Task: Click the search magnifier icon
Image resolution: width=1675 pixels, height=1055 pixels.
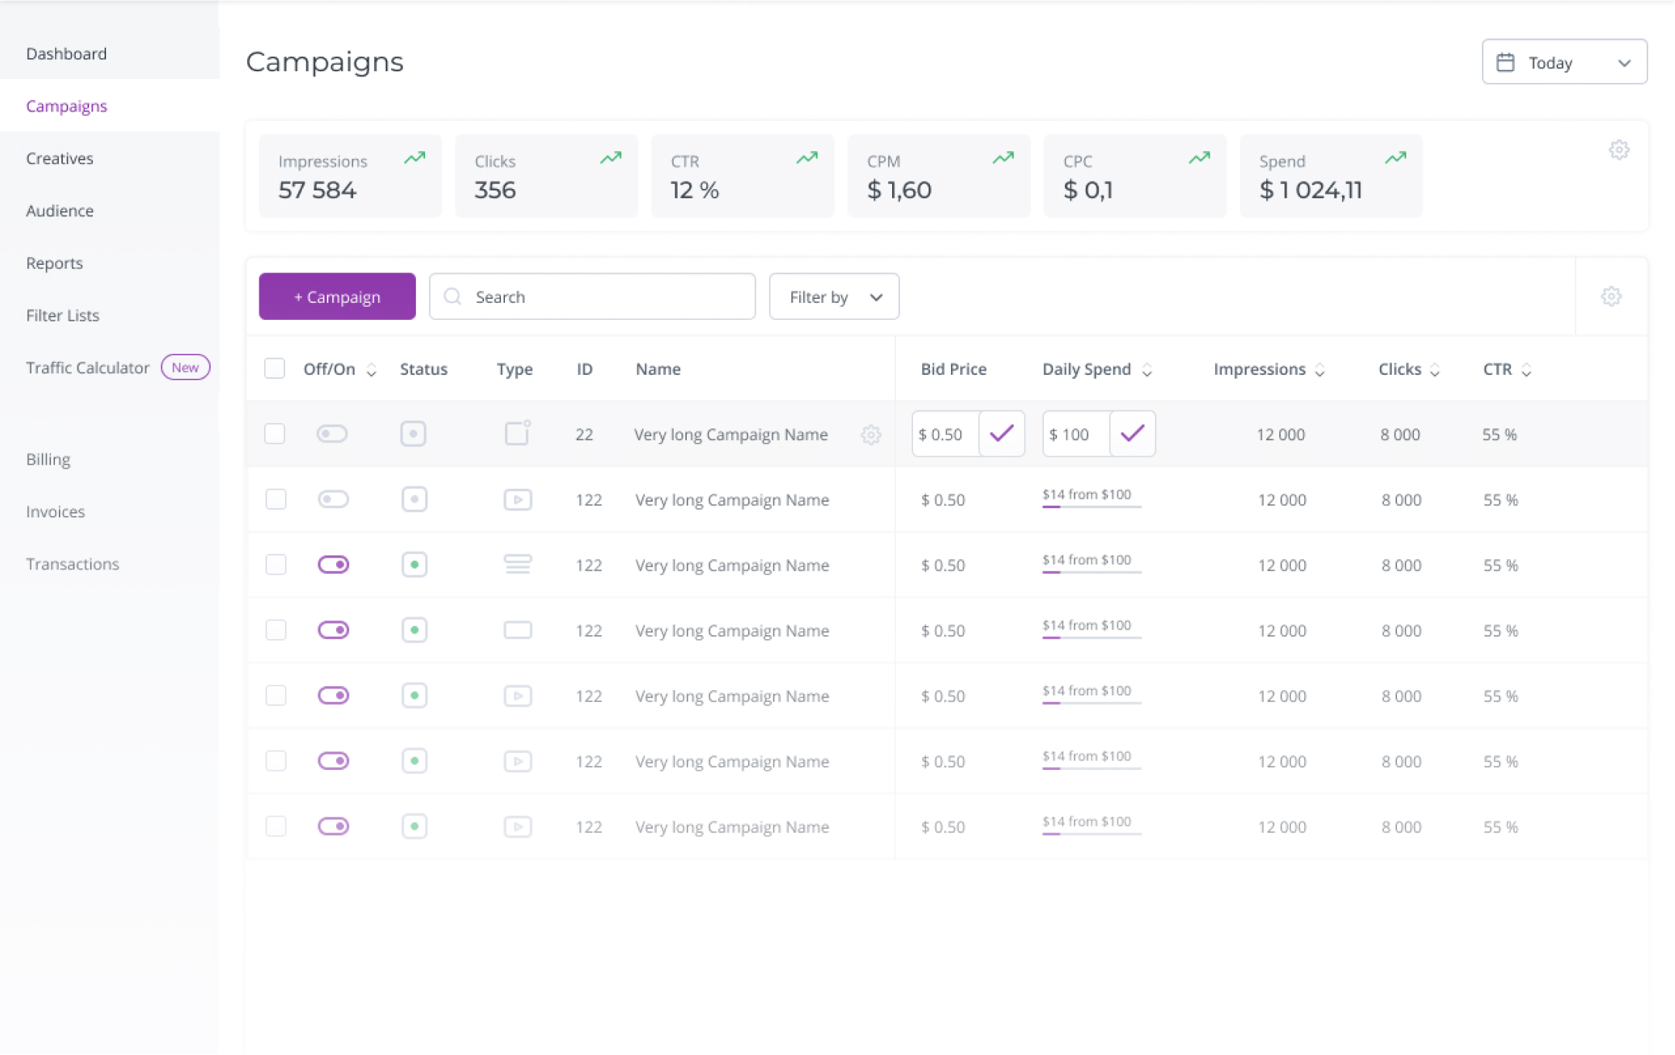Action: point(453,297)
